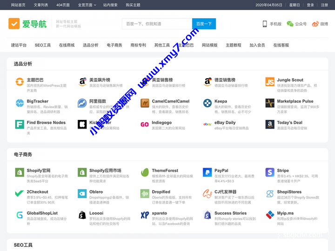Screen dimensions: 335x251
Task: Click the Success Stories bag icon
Action: 208,215
